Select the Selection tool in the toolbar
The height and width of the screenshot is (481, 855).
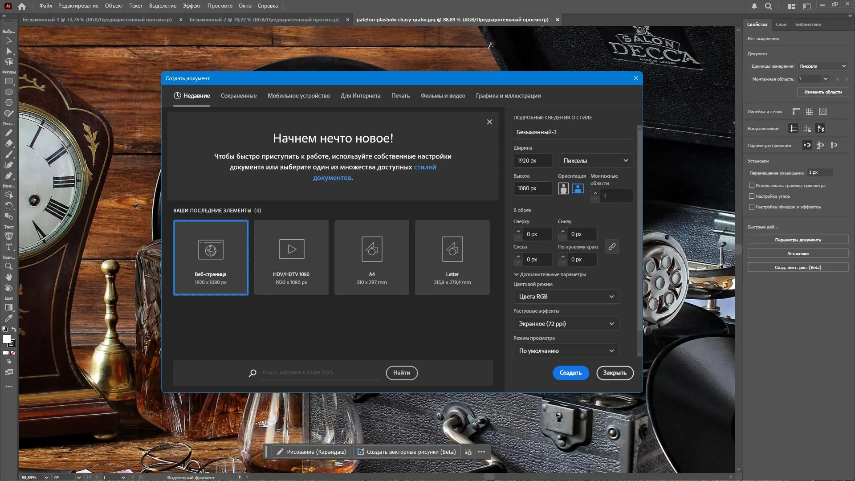click(9, 41)
